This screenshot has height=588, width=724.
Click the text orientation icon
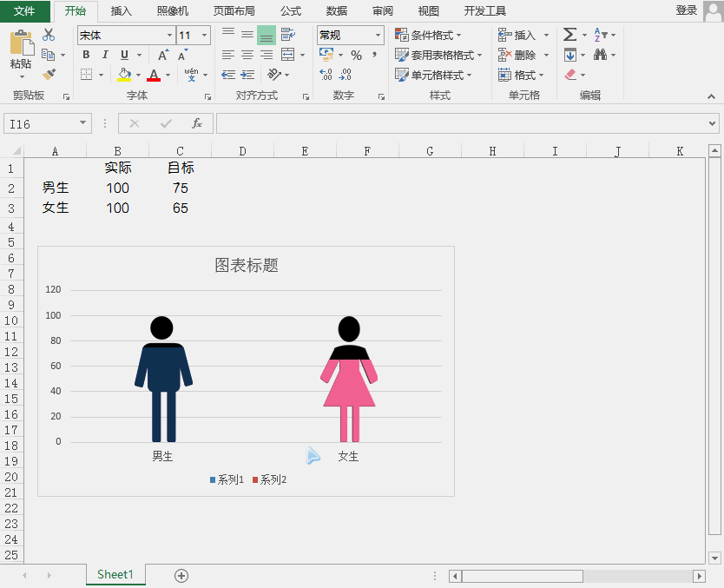pyautogui.click(x=274, y=74)
